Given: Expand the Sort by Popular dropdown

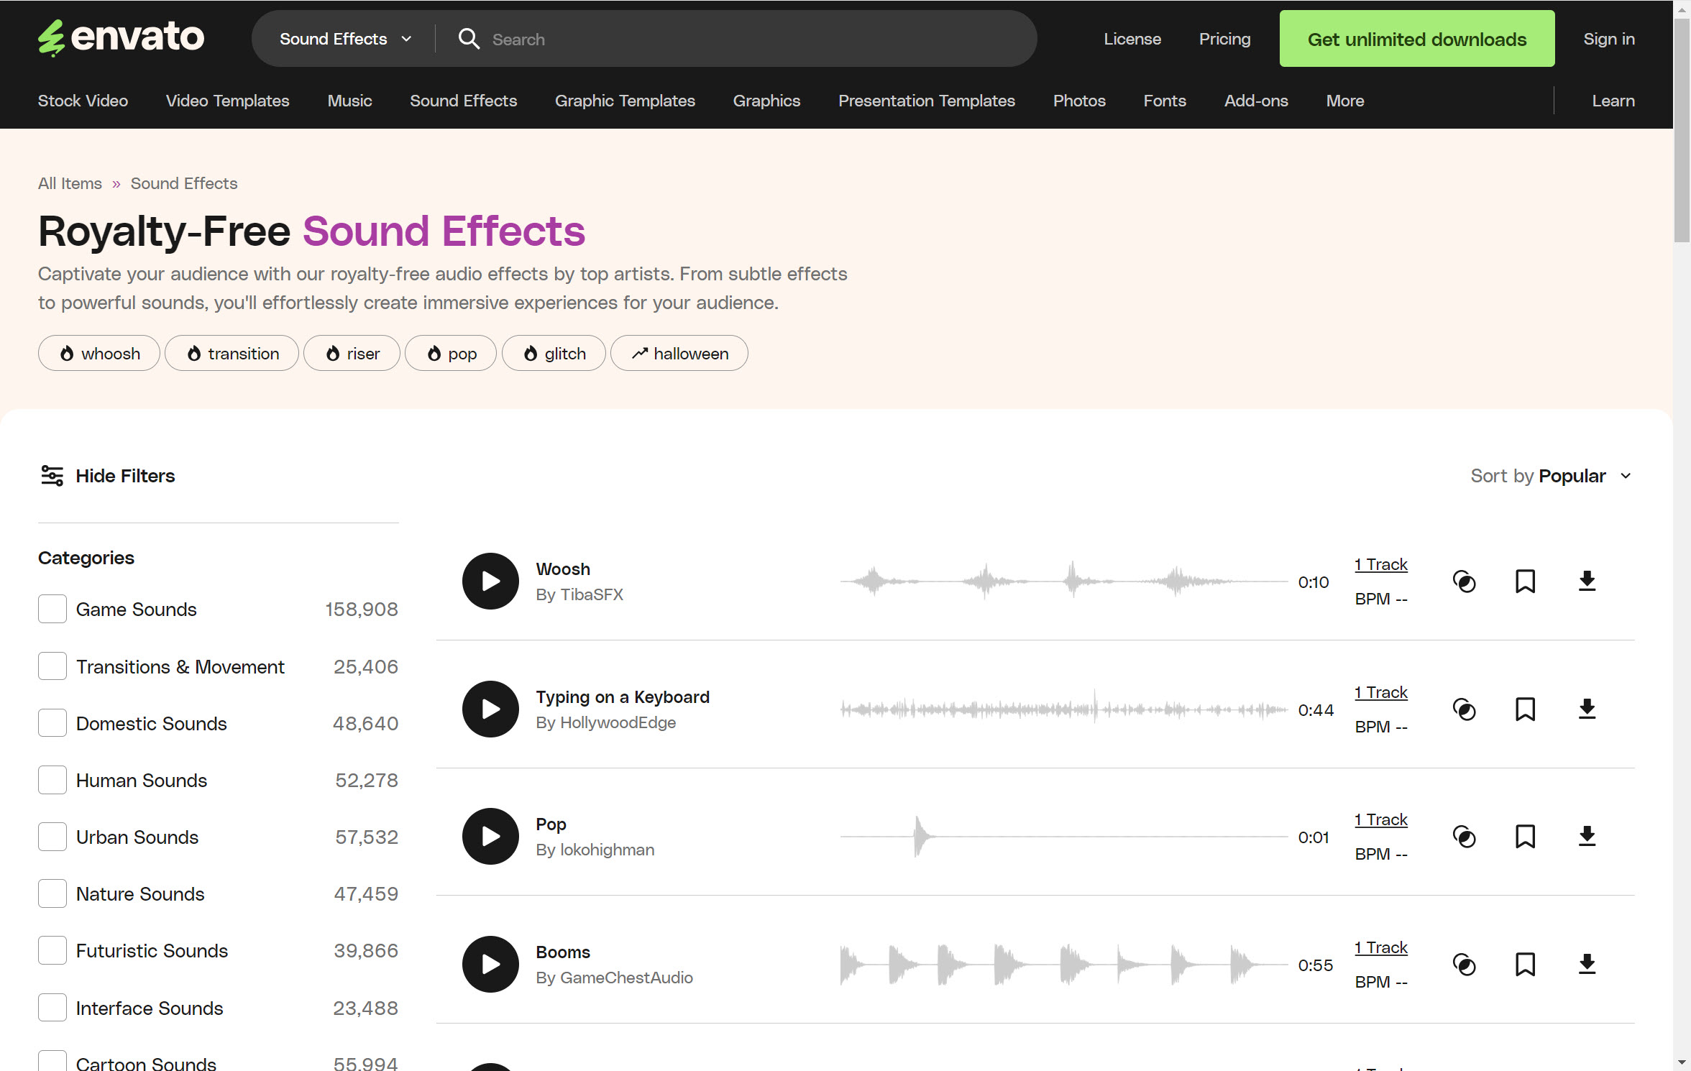Looking at the screenshot, I should [x=1552, y=476].
